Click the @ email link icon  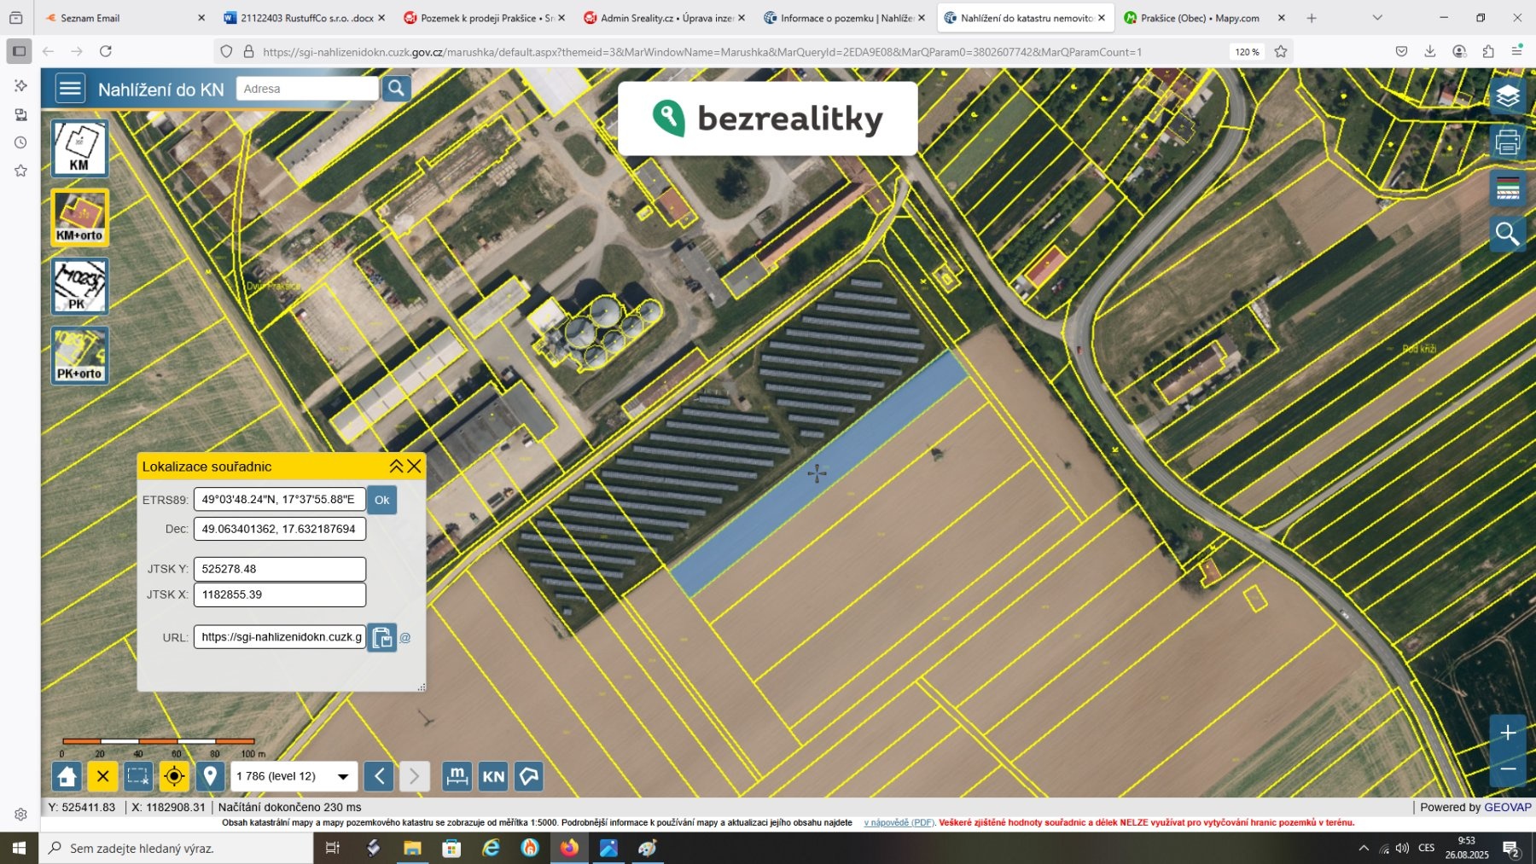(405, 637)
